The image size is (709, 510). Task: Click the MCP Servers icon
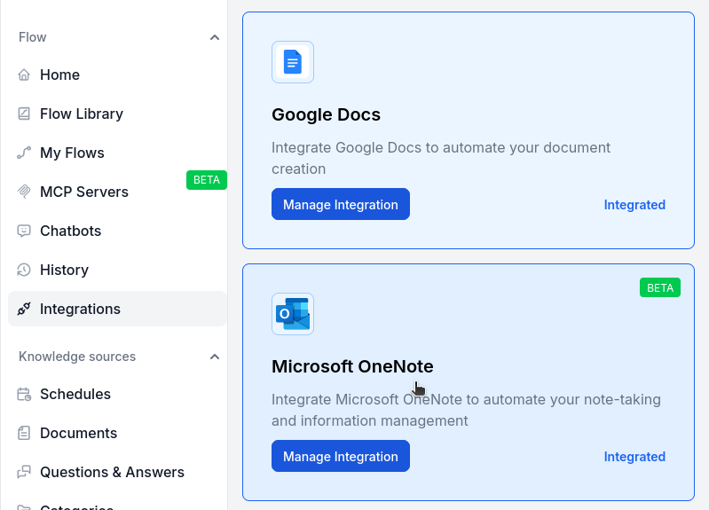24,192
